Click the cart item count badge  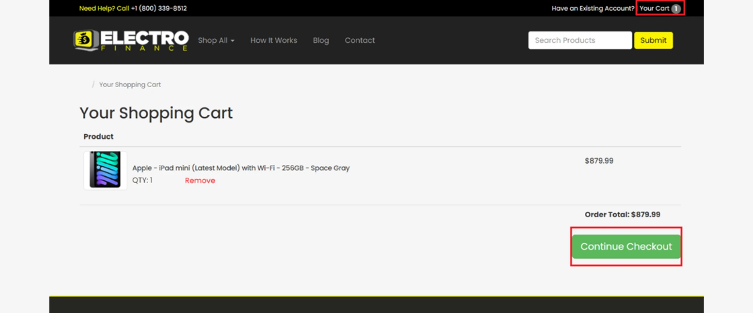pos(676,9)
